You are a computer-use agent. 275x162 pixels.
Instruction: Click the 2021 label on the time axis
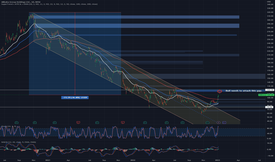(x=48, y=160)
